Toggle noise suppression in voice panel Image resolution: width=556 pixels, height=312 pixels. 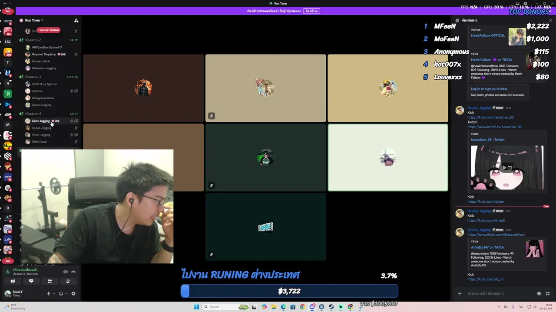66,272
